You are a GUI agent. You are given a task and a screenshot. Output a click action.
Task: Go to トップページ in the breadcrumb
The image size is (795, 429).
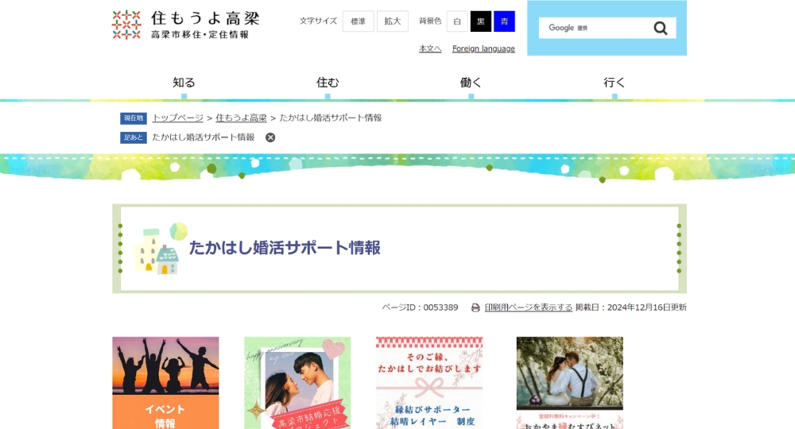tap(177, 118)
